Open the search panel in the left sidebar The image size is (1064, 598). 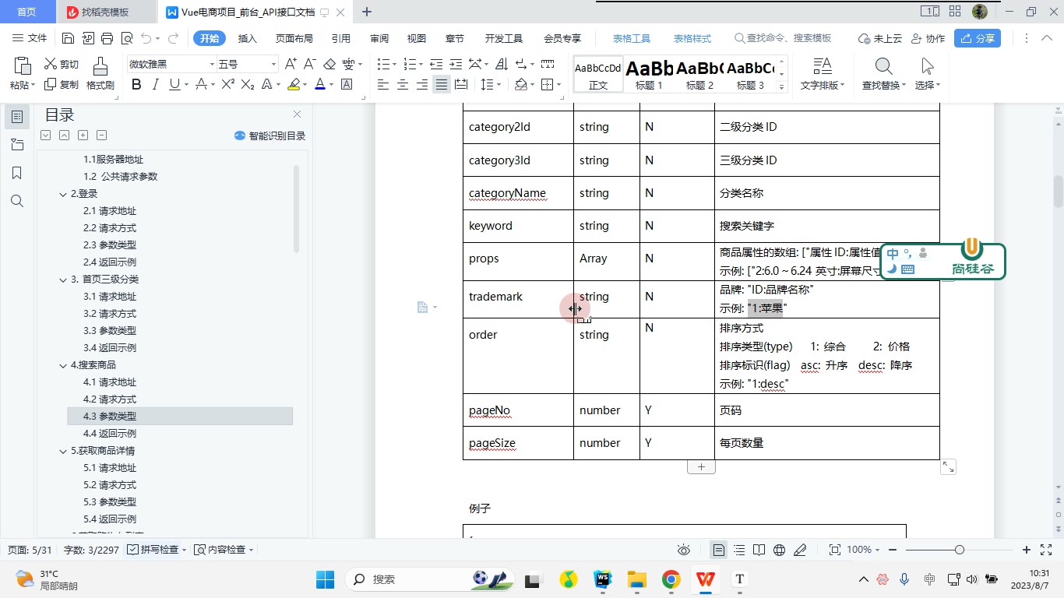17,201
